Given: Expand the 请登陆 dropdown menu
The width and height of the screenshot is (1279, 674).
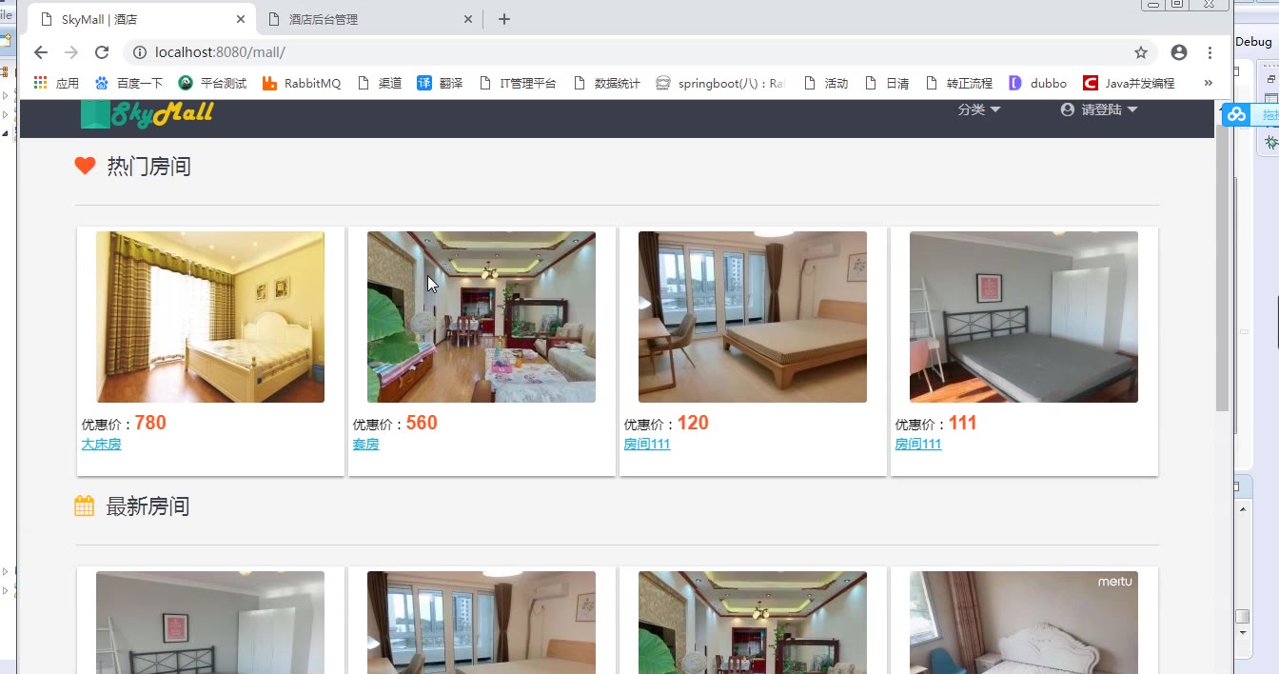Looking at the screenshot, I should 1099,109.
